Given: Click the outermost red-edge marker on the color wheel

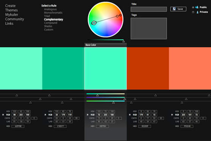Looking at the screenshot, I should pyautogui.click(x=120, y=15).
